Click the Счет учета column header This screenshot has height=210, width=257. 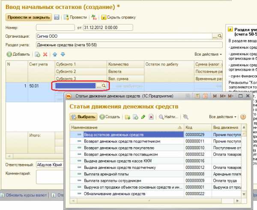point(41,71)
